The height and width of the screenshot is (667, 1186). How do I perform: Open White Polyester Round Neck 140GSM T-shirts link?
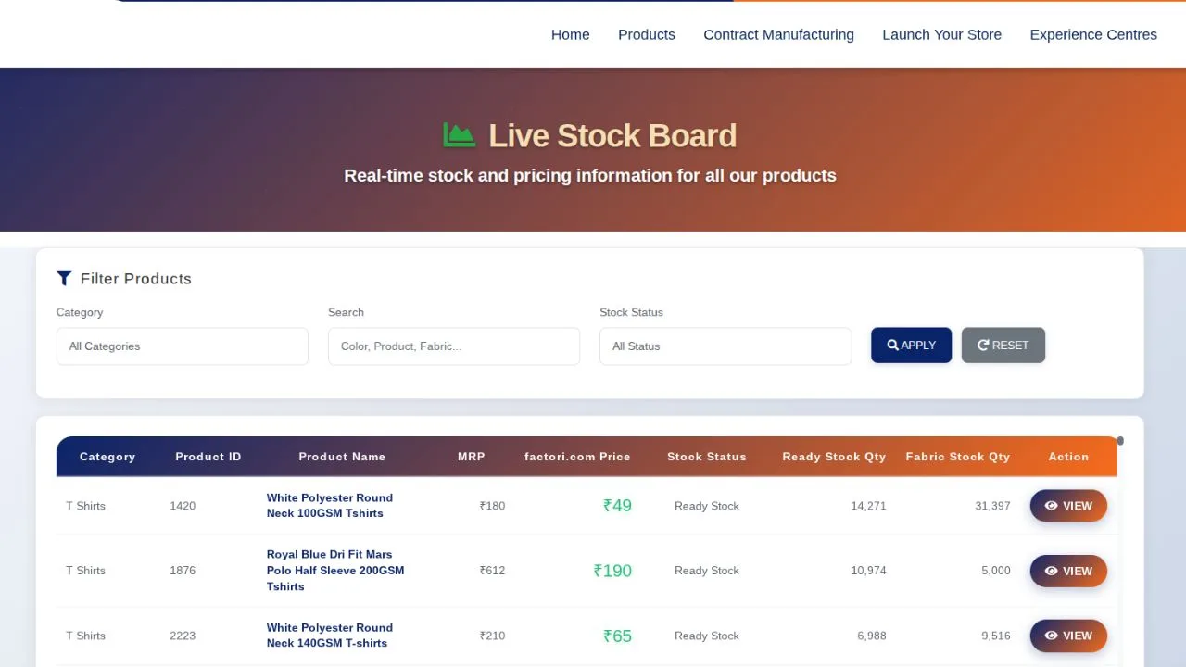click(x=329, y=636)
